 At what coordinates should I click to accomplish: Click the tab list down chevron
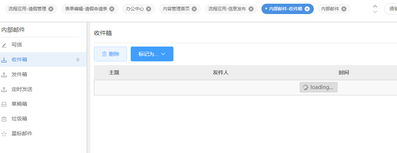[375, 11]
